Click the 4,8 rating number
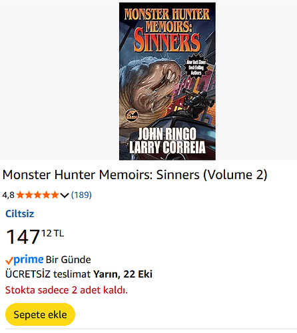The width and height of the screenshot is (297, 333). tap(8, 195)
